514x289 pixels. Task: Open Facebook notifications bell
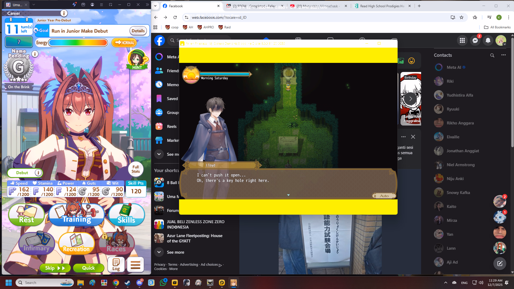click(x=488, y=40)
